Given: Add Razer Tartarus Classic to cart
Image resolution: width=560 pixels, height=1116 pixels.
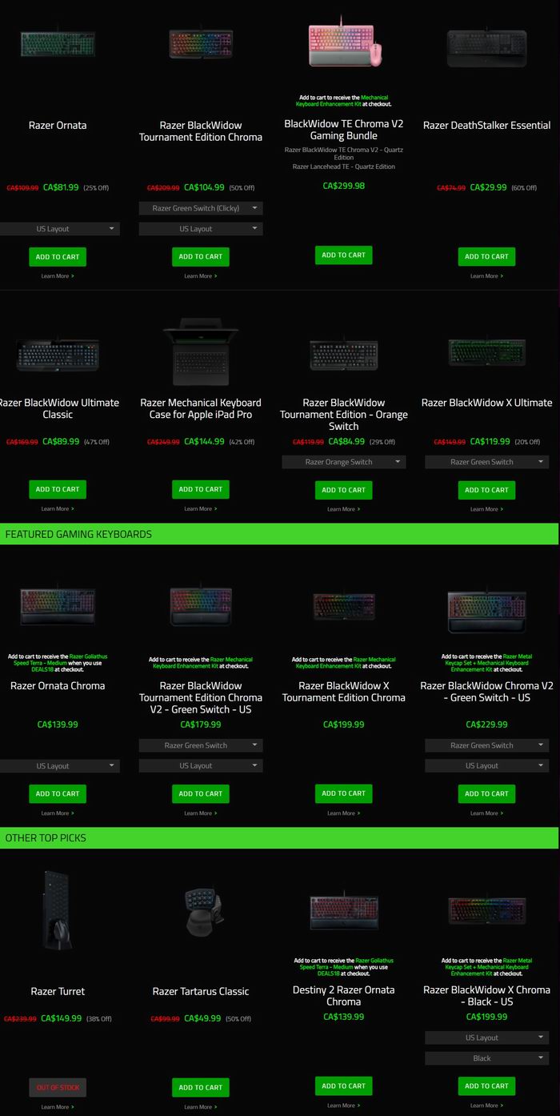Looking at the screenshot, I should coord(201,1087).
